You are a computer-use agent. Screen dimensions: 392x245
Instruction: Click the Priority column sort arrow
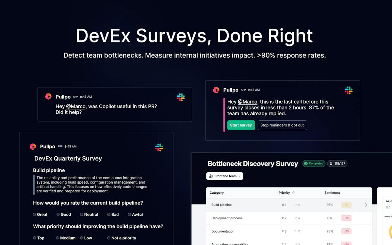[293, 193]
